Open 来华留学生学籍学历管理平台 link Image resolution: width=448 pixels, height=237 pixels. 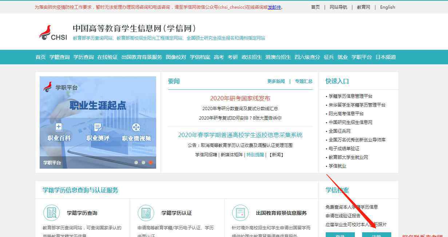pos(357,105)
